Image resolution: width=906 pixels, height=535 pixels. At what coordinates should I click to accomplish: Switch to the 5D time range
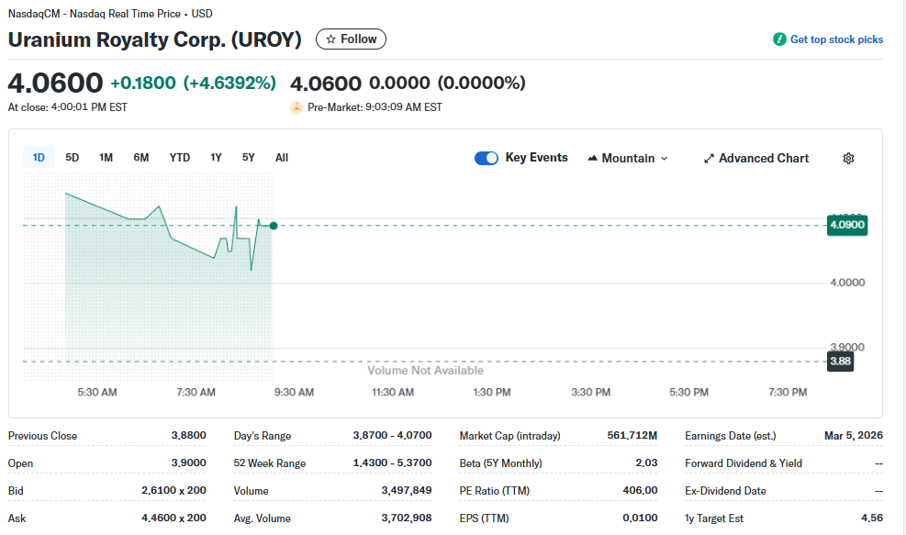pos(73,158)
